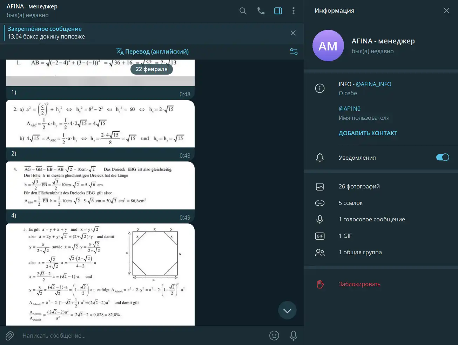This screenshot has height=345, width=458.
Task: Click the GIF icon
Action: pyautogui.click(x=320, y=236)
